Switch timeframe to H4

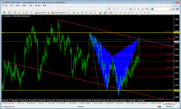tap(137, 13)
